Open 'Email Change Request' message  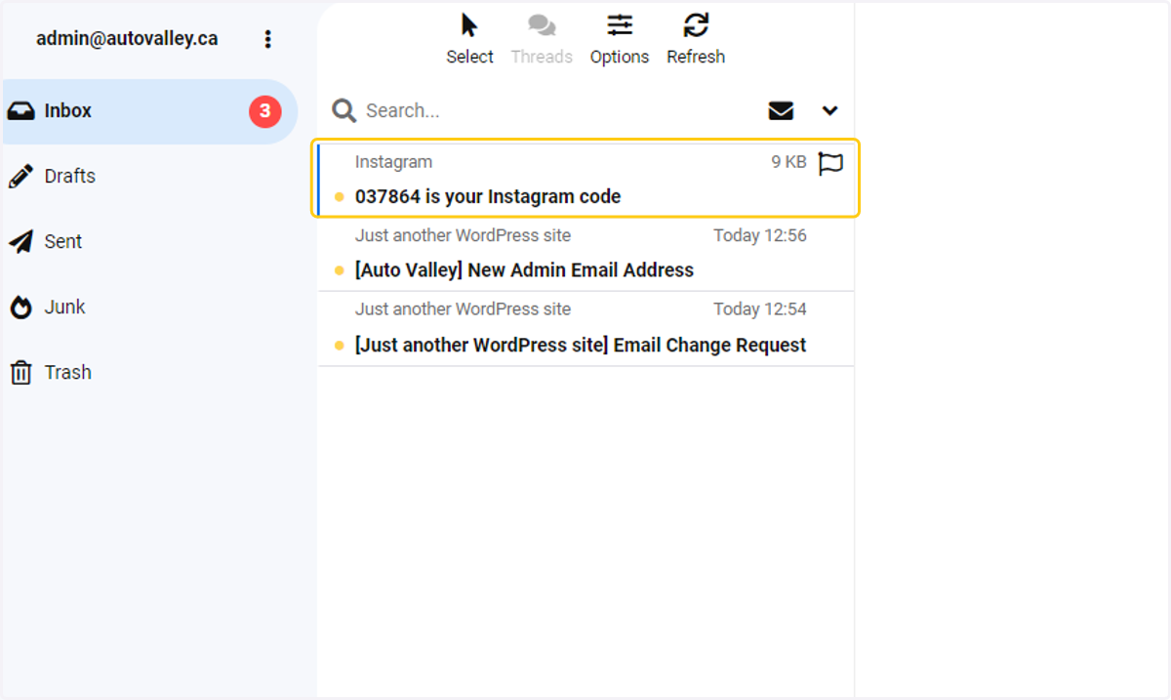tap(581, 345)
